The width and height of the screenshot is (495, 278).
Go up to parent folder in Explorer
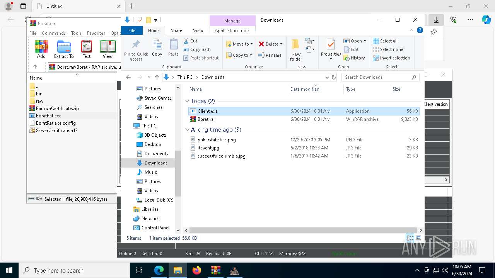(x=157, y=77)
